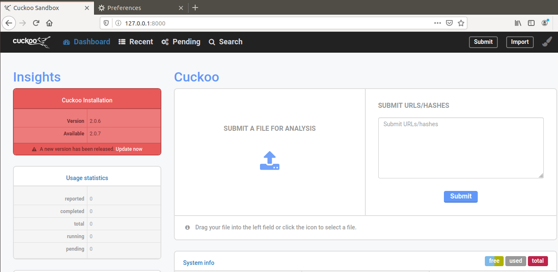
Task: Click the Dashboard gauge icon
Action: point(66,42)
